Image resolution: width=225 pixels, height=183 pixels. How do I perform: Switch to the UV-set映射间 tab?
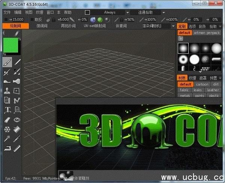pyautogui.click(x=94, y=26)
